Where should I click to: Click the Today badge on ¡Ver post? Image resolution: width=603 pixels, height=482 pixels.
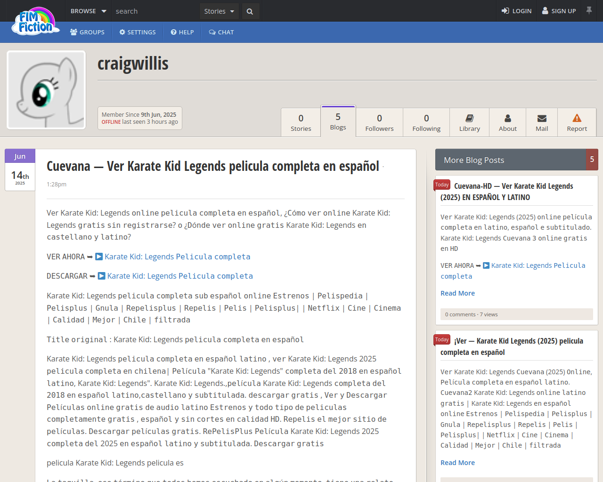(x=442, y=340)
